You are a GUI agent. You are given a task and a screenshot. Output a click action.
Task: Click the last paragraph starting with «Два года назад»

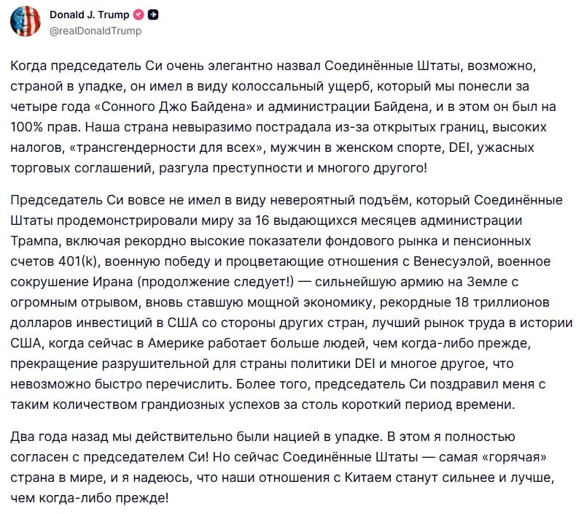282,467
